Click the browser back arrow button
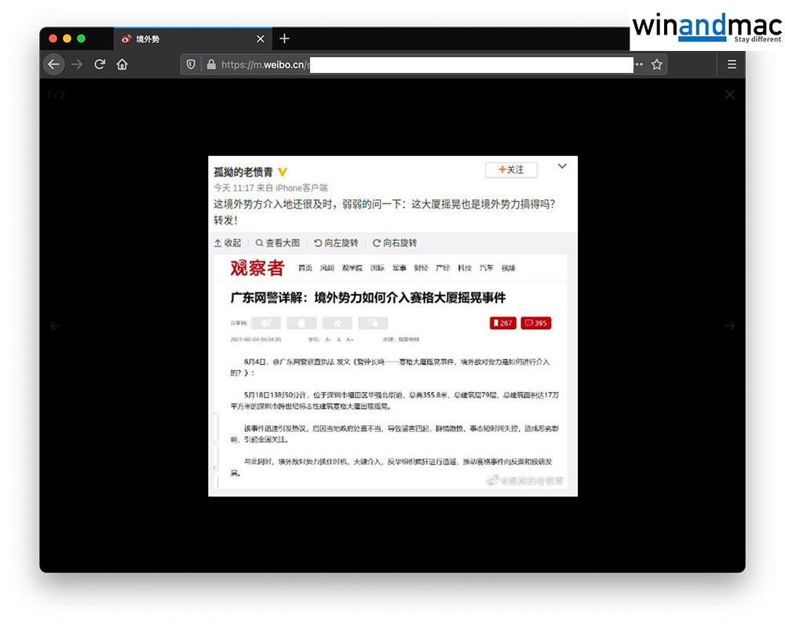This screenshot has width=785, height=625. pos(53,64)
